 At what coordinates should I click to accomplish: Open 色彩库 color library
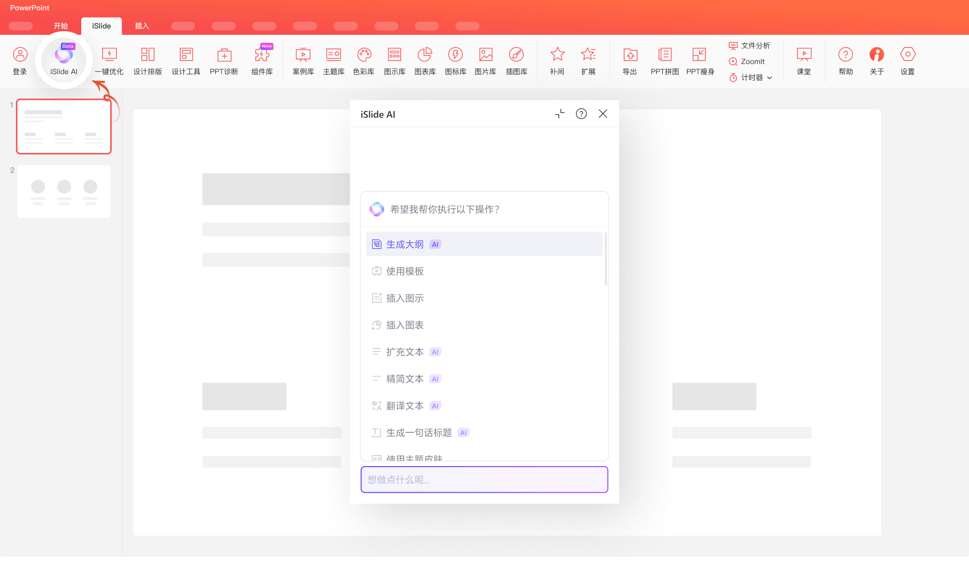pos(364,61)
